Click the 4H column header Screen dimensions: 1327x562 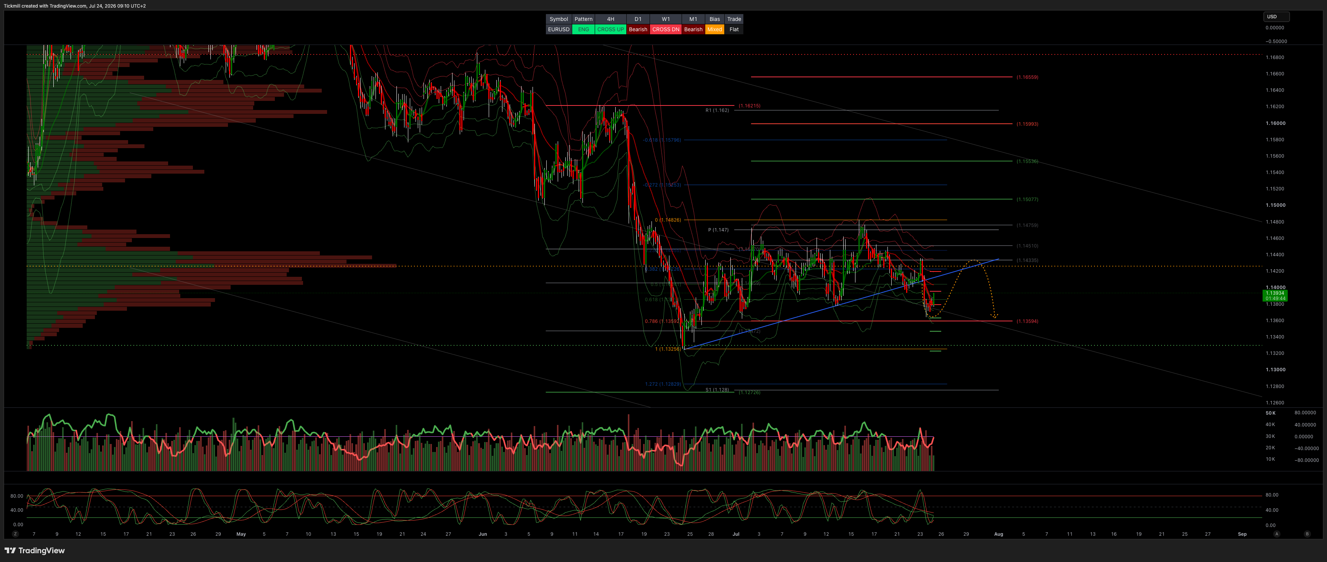click(x=610, y=19)
